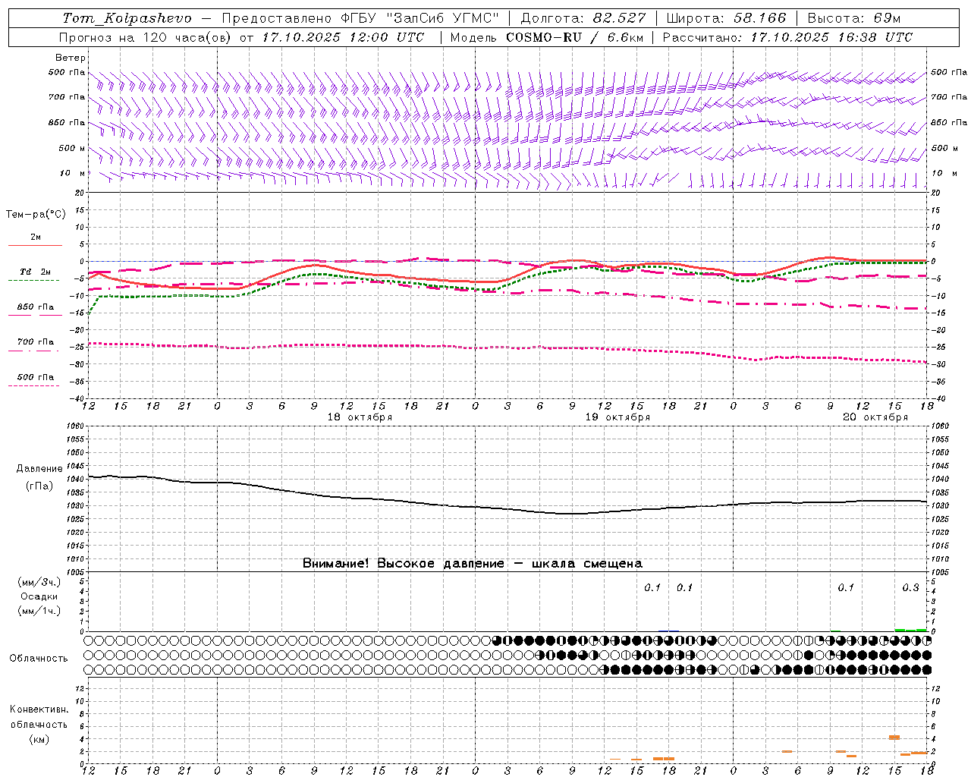Click '700 гПа' in the temperature legend
The image size is (971, 777).
[36, 342]
